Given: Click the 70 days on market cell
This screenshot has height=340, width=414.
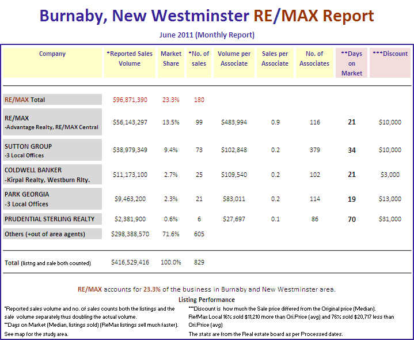Looking at the screenshot, I should pos(351,219).
